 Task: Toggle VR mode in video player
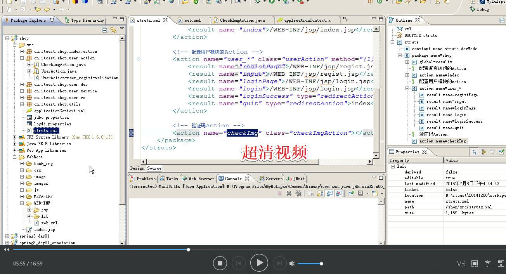coord(461,264)
